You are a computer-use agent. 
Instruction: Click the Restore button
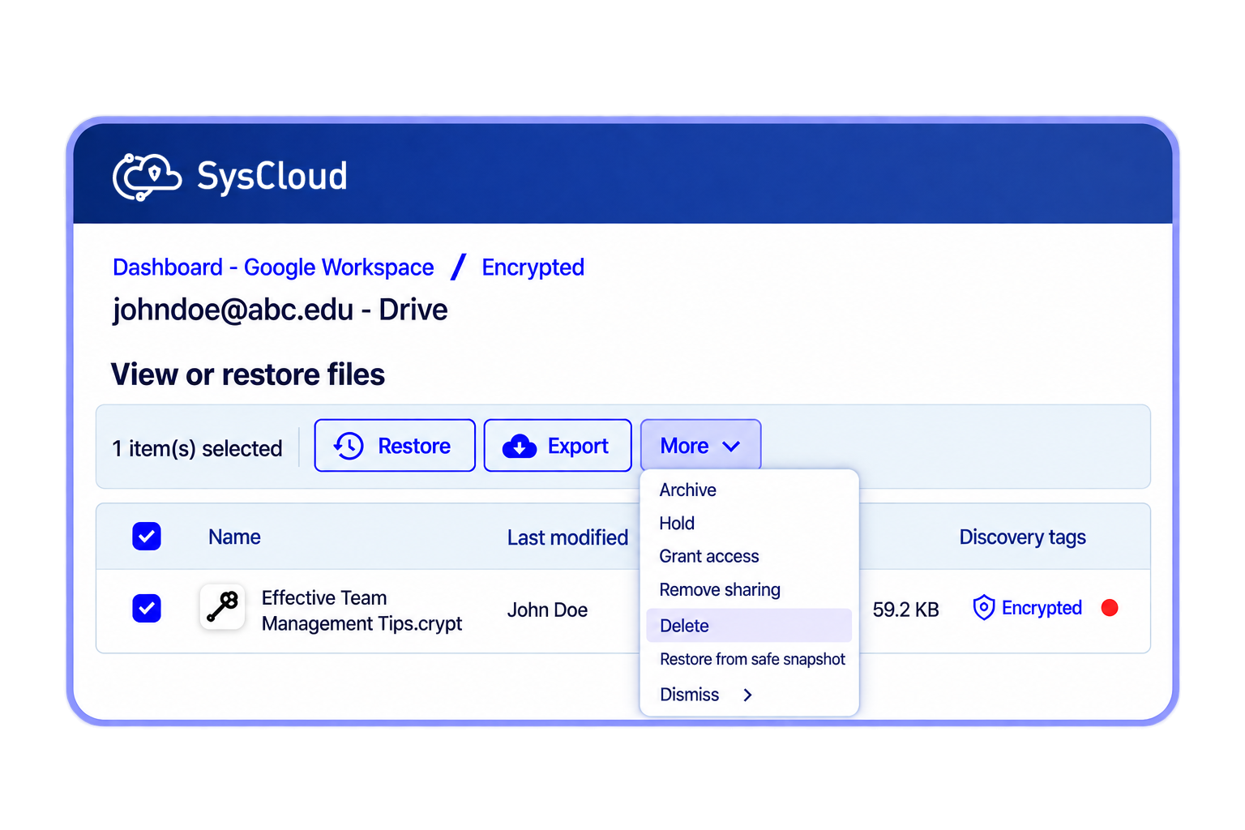395,445
